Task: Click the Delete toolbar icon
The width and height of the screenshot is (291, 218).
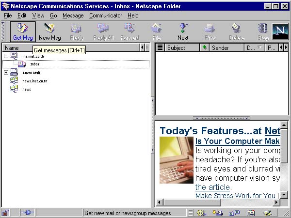Action: tap(237, 31)
